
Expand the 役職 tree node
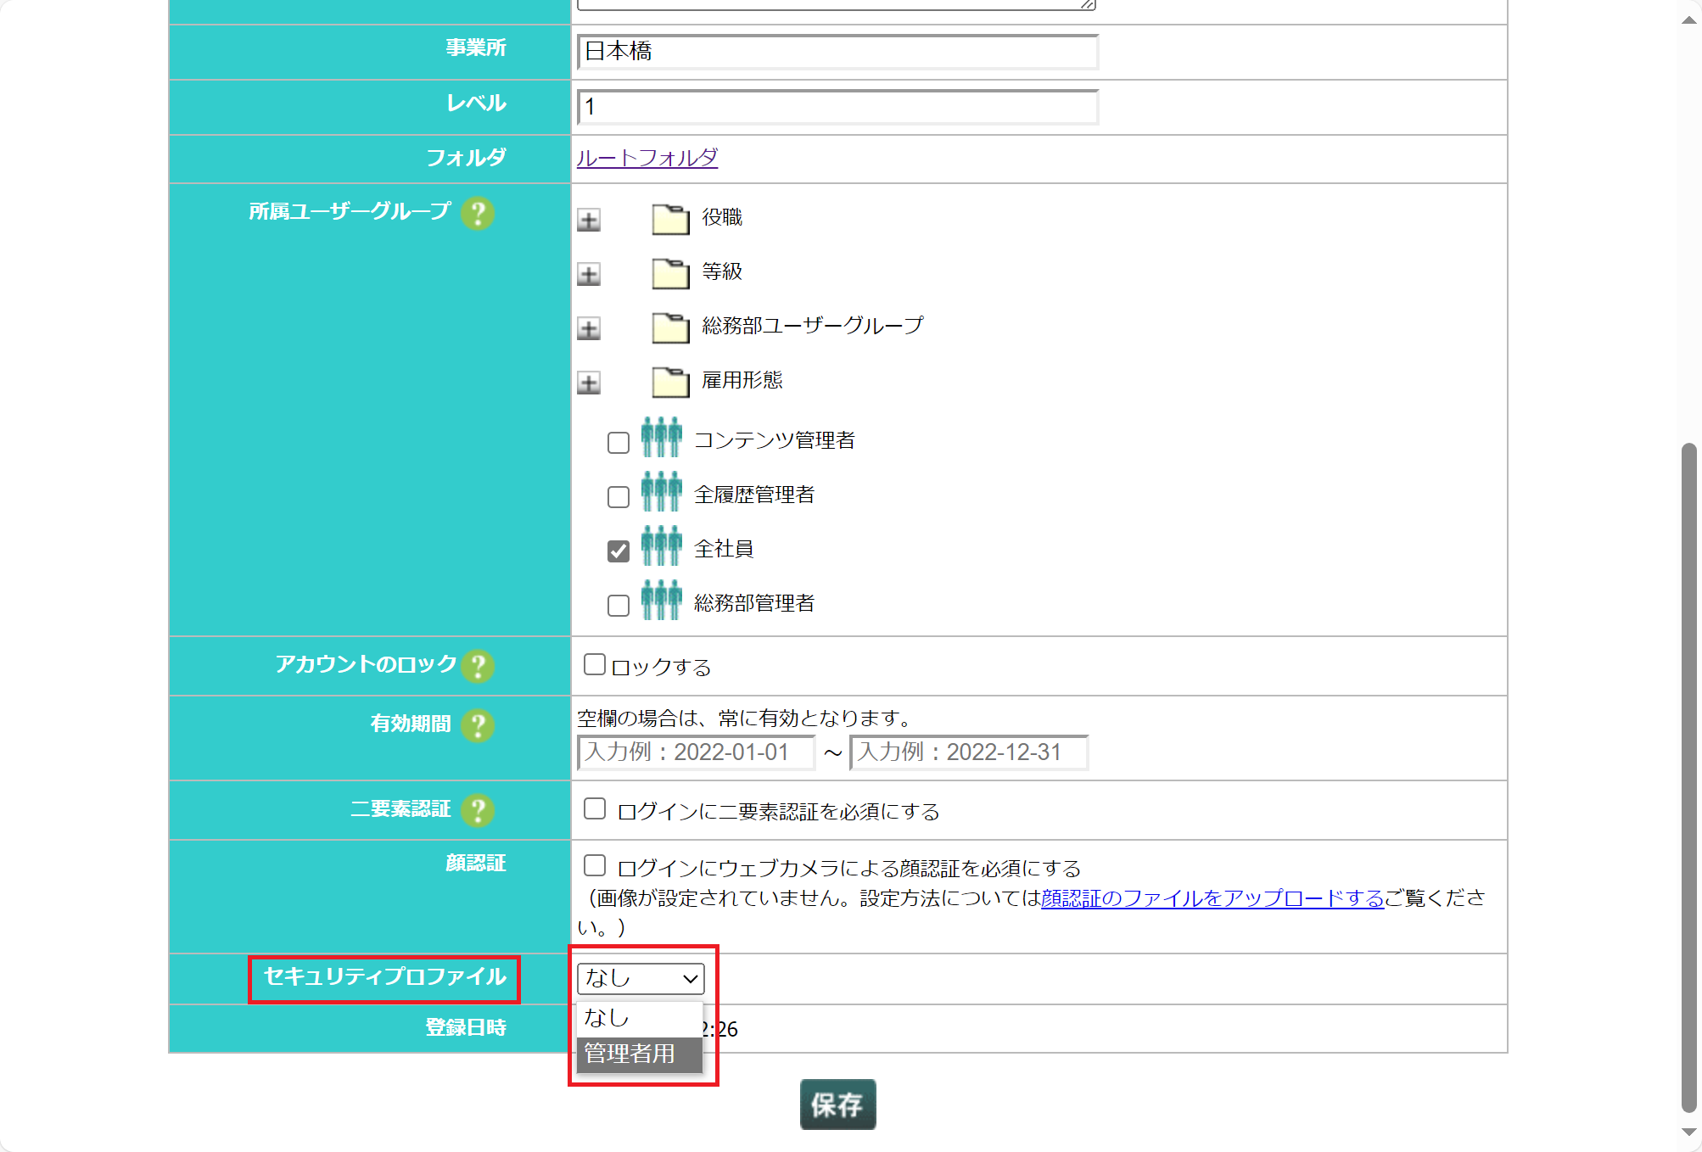589,220
